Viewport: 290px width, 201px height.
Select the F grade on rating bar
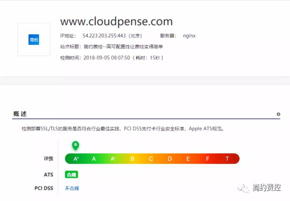208,159
